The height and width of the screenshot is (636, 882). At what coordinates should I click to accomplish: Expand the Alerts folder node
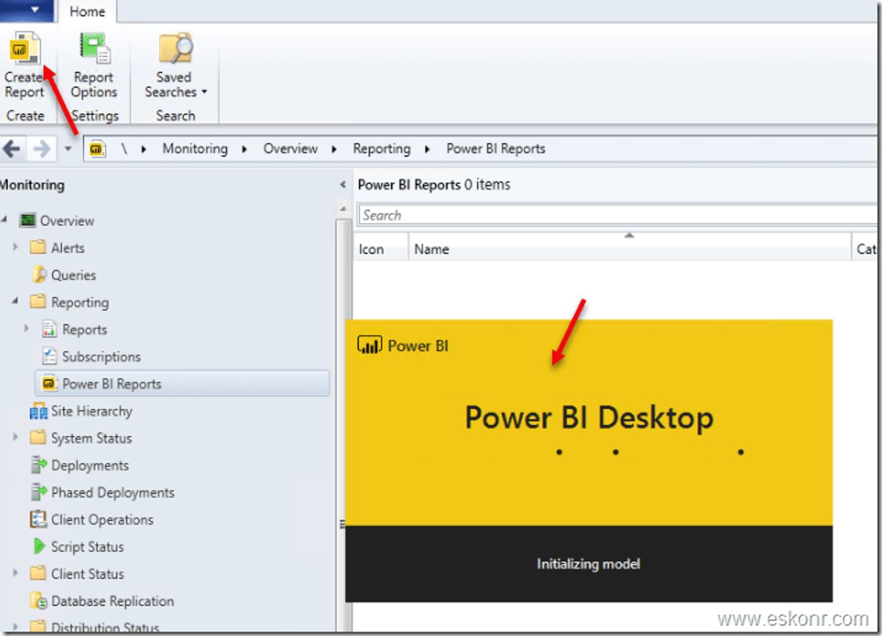coord(16,247)
